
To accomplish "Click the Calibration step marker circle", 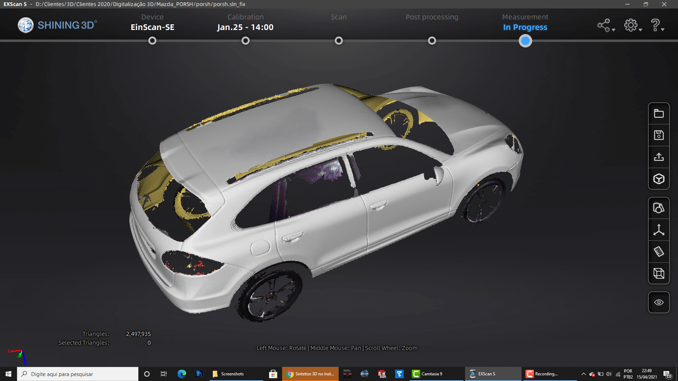I will pyautogui.click(x=245, y=41).
